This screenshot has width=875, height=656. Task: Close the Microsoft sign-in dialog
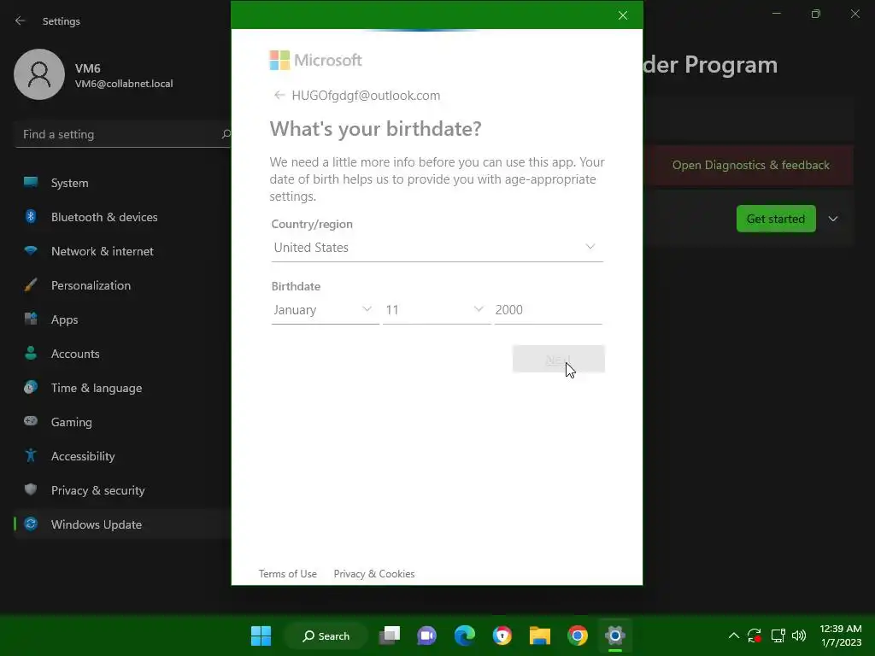tap(623, 15)
